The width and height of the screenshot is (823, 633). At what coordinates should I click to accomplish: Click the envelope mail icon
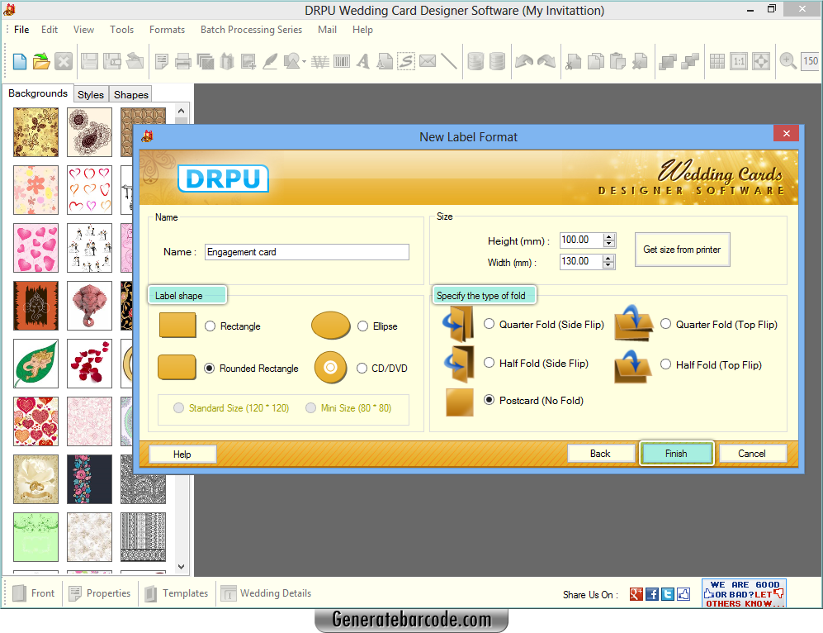pos(428,61)
